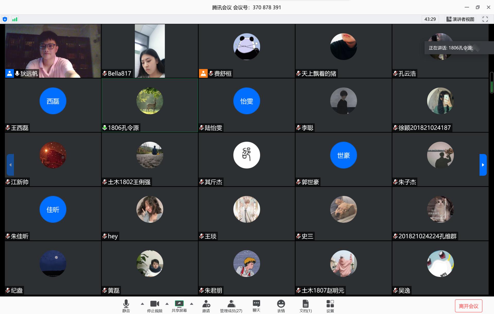
Task: Click the blue security shield icon
Action: click(5, 19)
